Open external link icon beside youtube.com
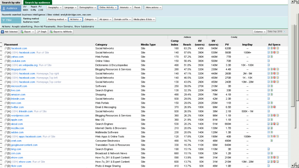This screenshot has height=168, width=299. [5, 61]
